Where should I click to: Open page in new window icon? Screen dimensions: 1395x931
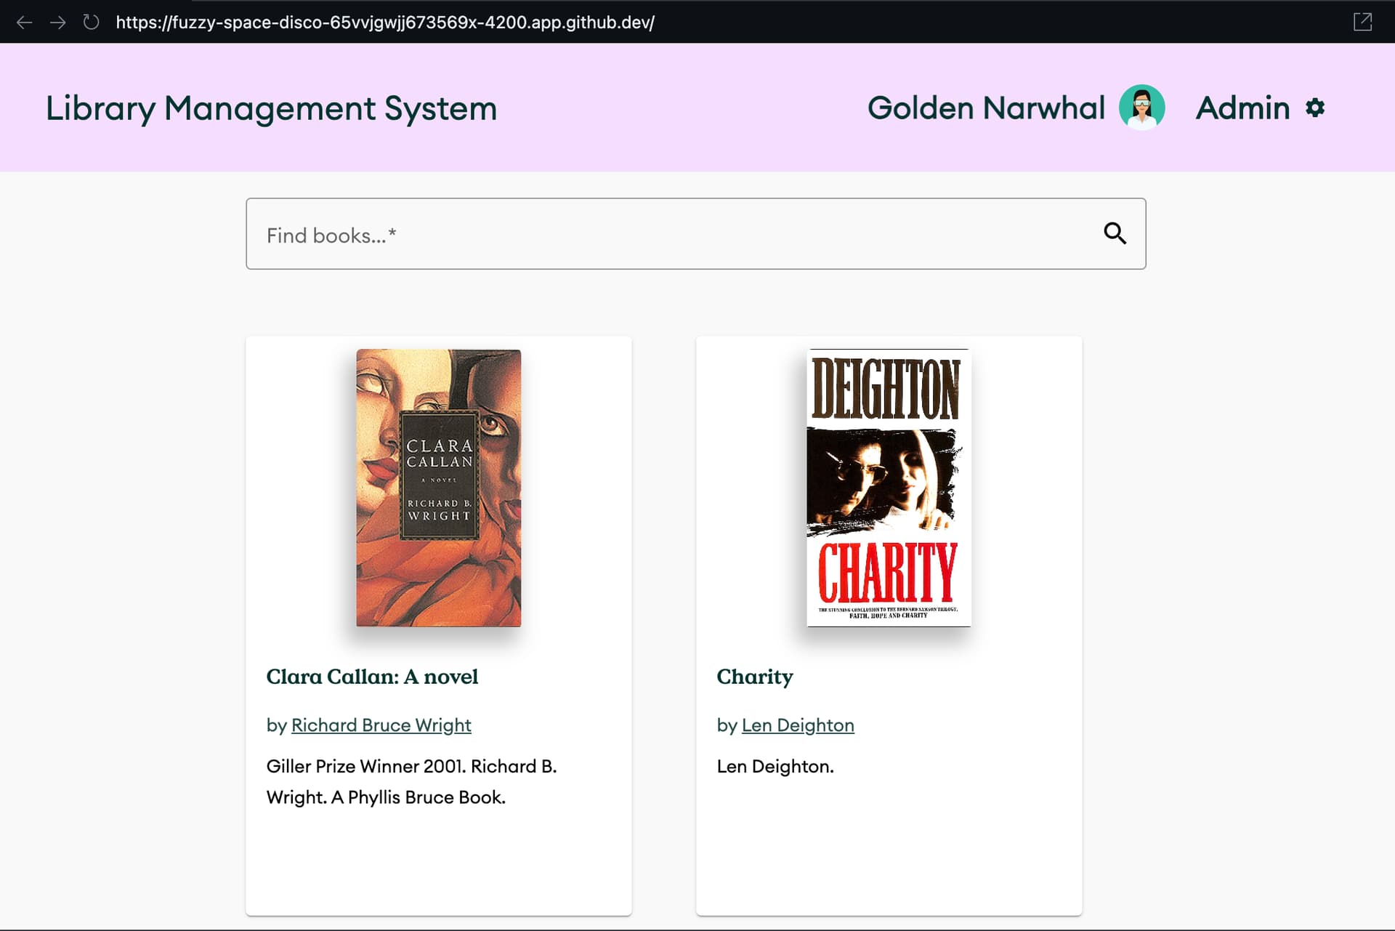1362,22
